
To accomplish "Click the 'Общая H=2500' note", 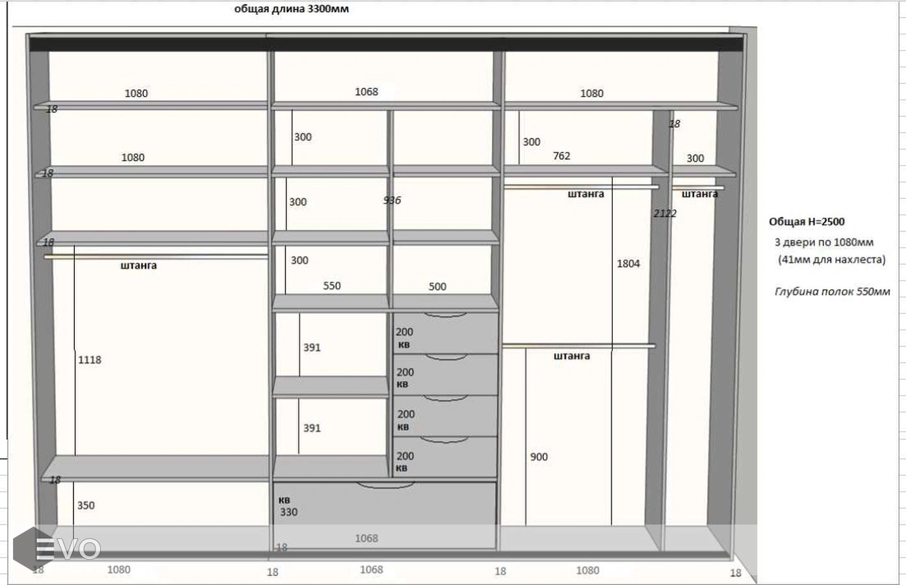I will pos(807,222).
